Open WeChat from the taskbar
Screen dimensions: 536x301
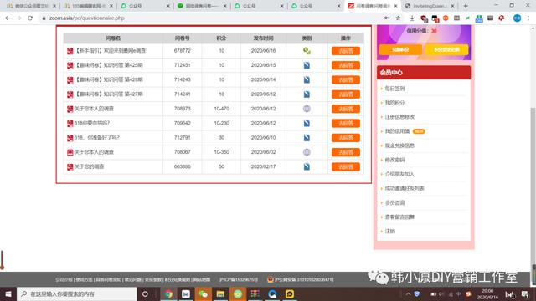203,293
